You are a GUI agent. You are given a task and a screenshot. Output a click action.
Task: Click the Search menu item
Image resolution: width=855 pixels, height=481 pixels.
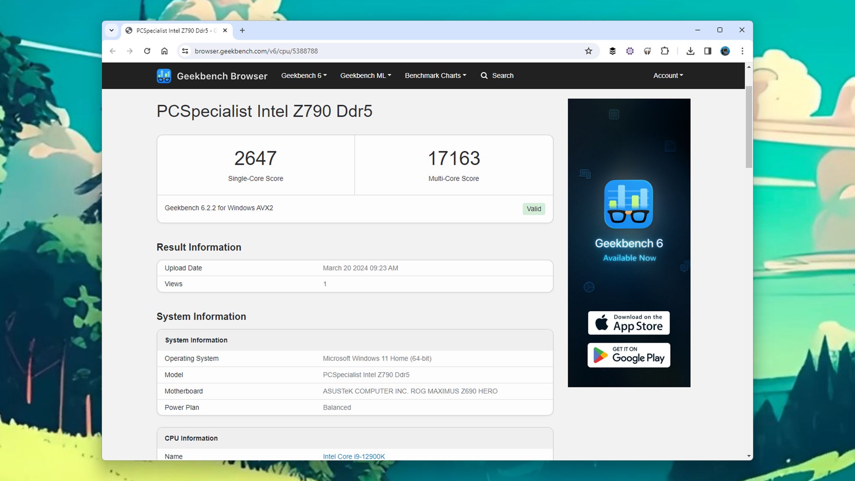click(497, 75)
